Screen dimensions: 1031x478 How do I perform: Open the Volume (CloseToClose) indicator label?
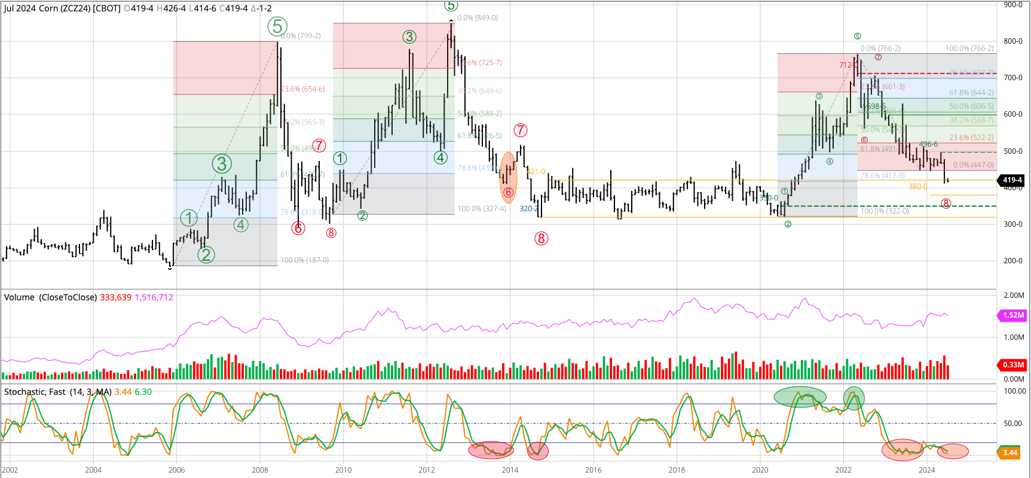[50, 297]
